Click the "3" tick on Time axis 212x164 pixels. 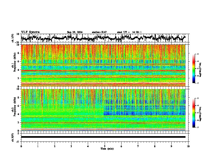coord(71,146)
